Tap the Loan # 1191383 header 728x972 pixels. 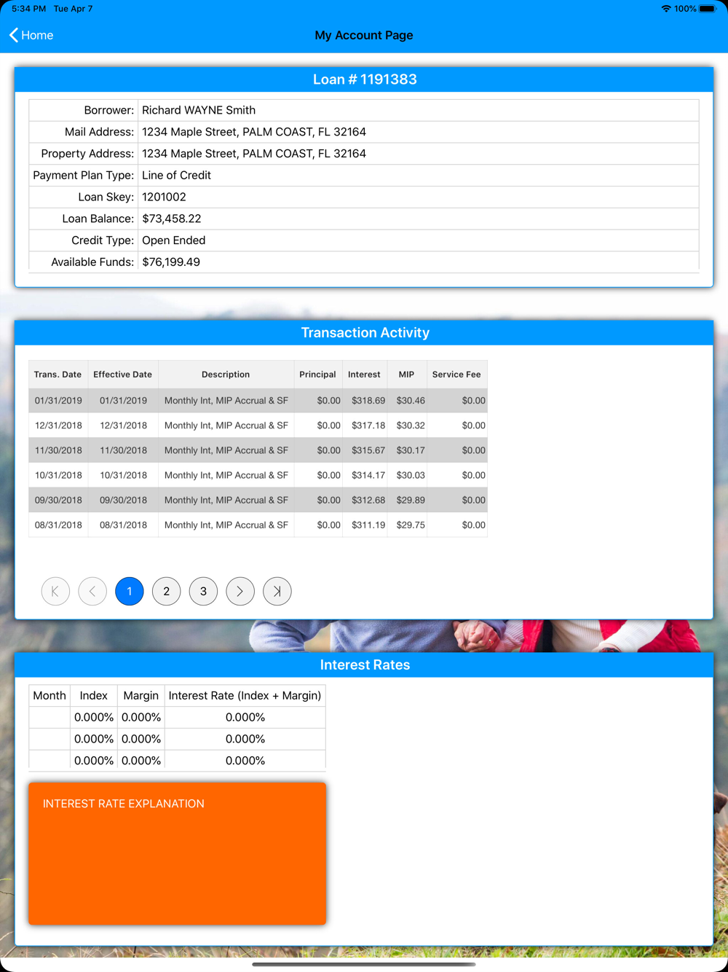pos(365,79)
